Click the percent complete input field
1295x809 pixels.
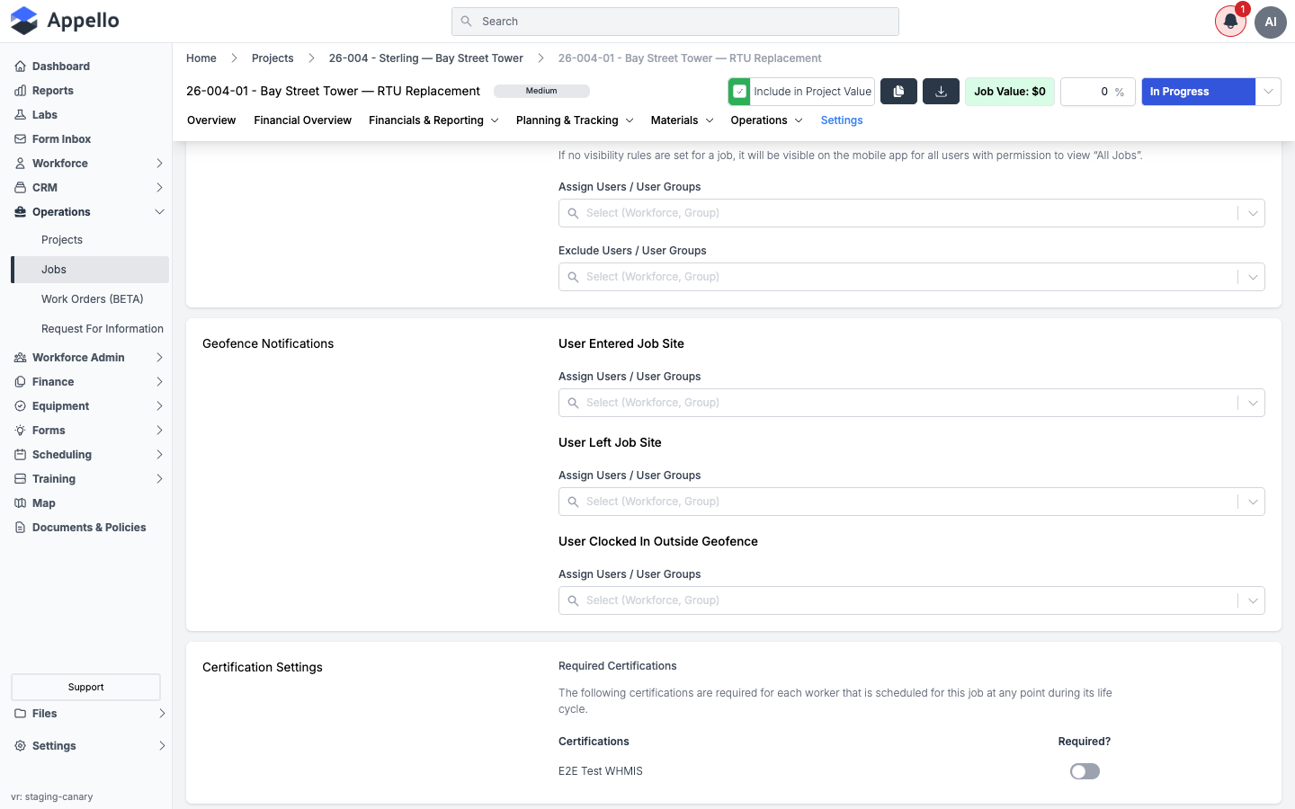(x=1097, y=92)
